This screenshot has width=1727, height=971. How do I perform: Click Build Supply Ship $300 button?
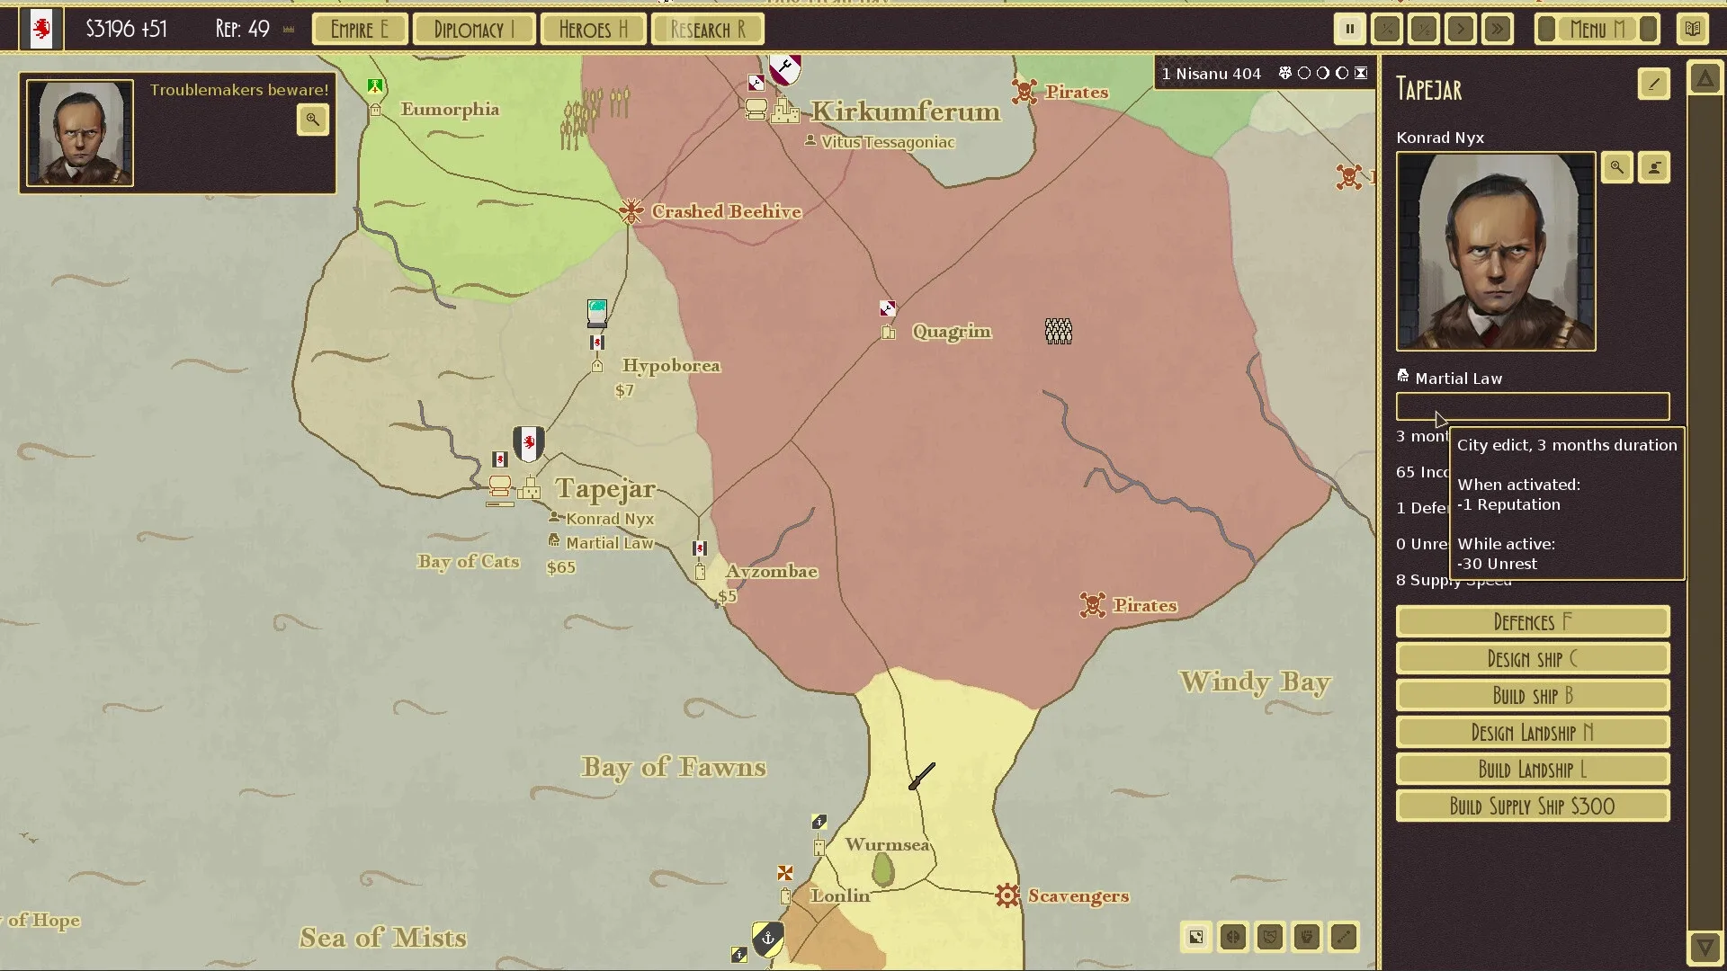1532,806
